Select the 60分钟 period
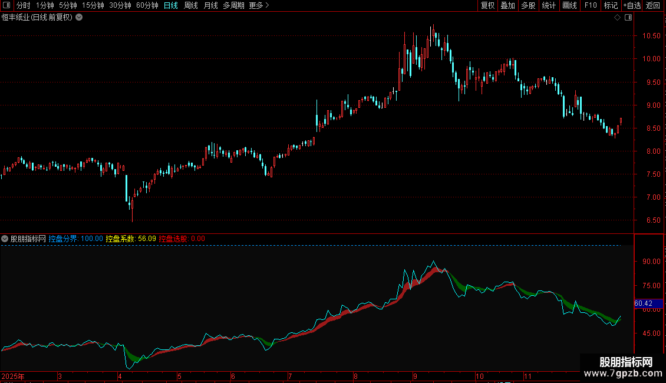Screen dimensions: 666x383 147,5
